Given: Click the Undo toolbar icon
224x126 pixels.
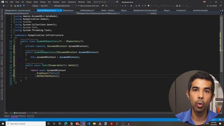Looking at the screenshot, I should pos(24,6).
